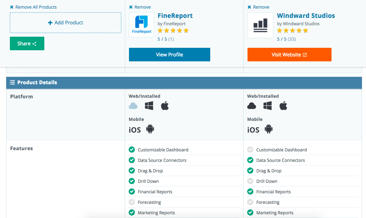Open the Windward Studios product title link
This screenshot has height=218, width=366.
[x=306, y=16]
